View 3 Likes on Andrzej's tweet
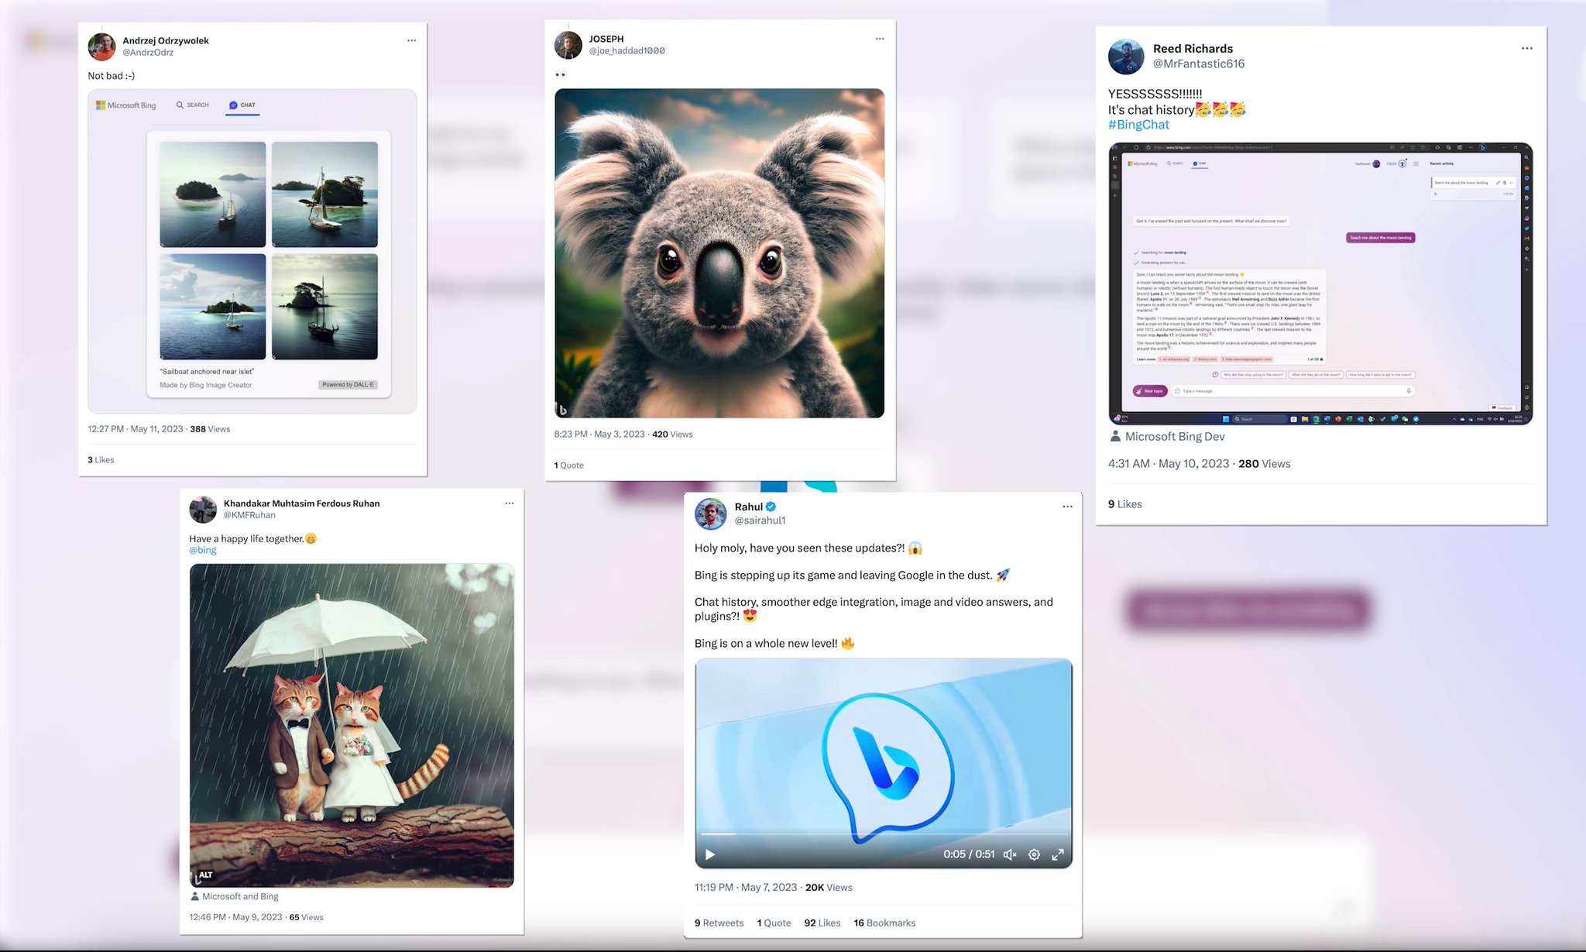Image resolution: width=1586 pixels, height=952 pixels. (101, 460)
